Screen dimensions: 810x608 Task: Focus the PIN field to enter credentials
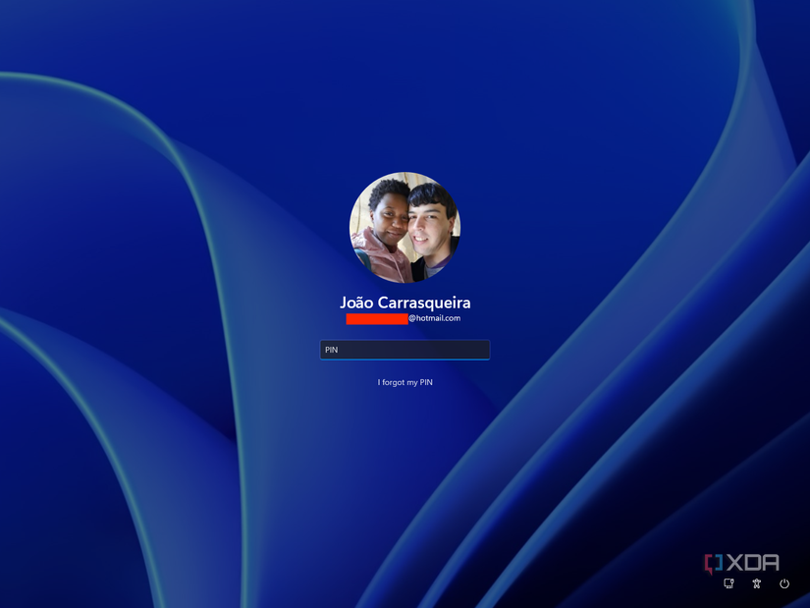[405, 350]
